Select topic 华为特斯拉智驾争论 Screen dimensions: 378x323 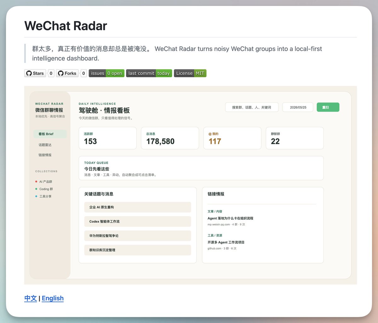coord(138,235)
